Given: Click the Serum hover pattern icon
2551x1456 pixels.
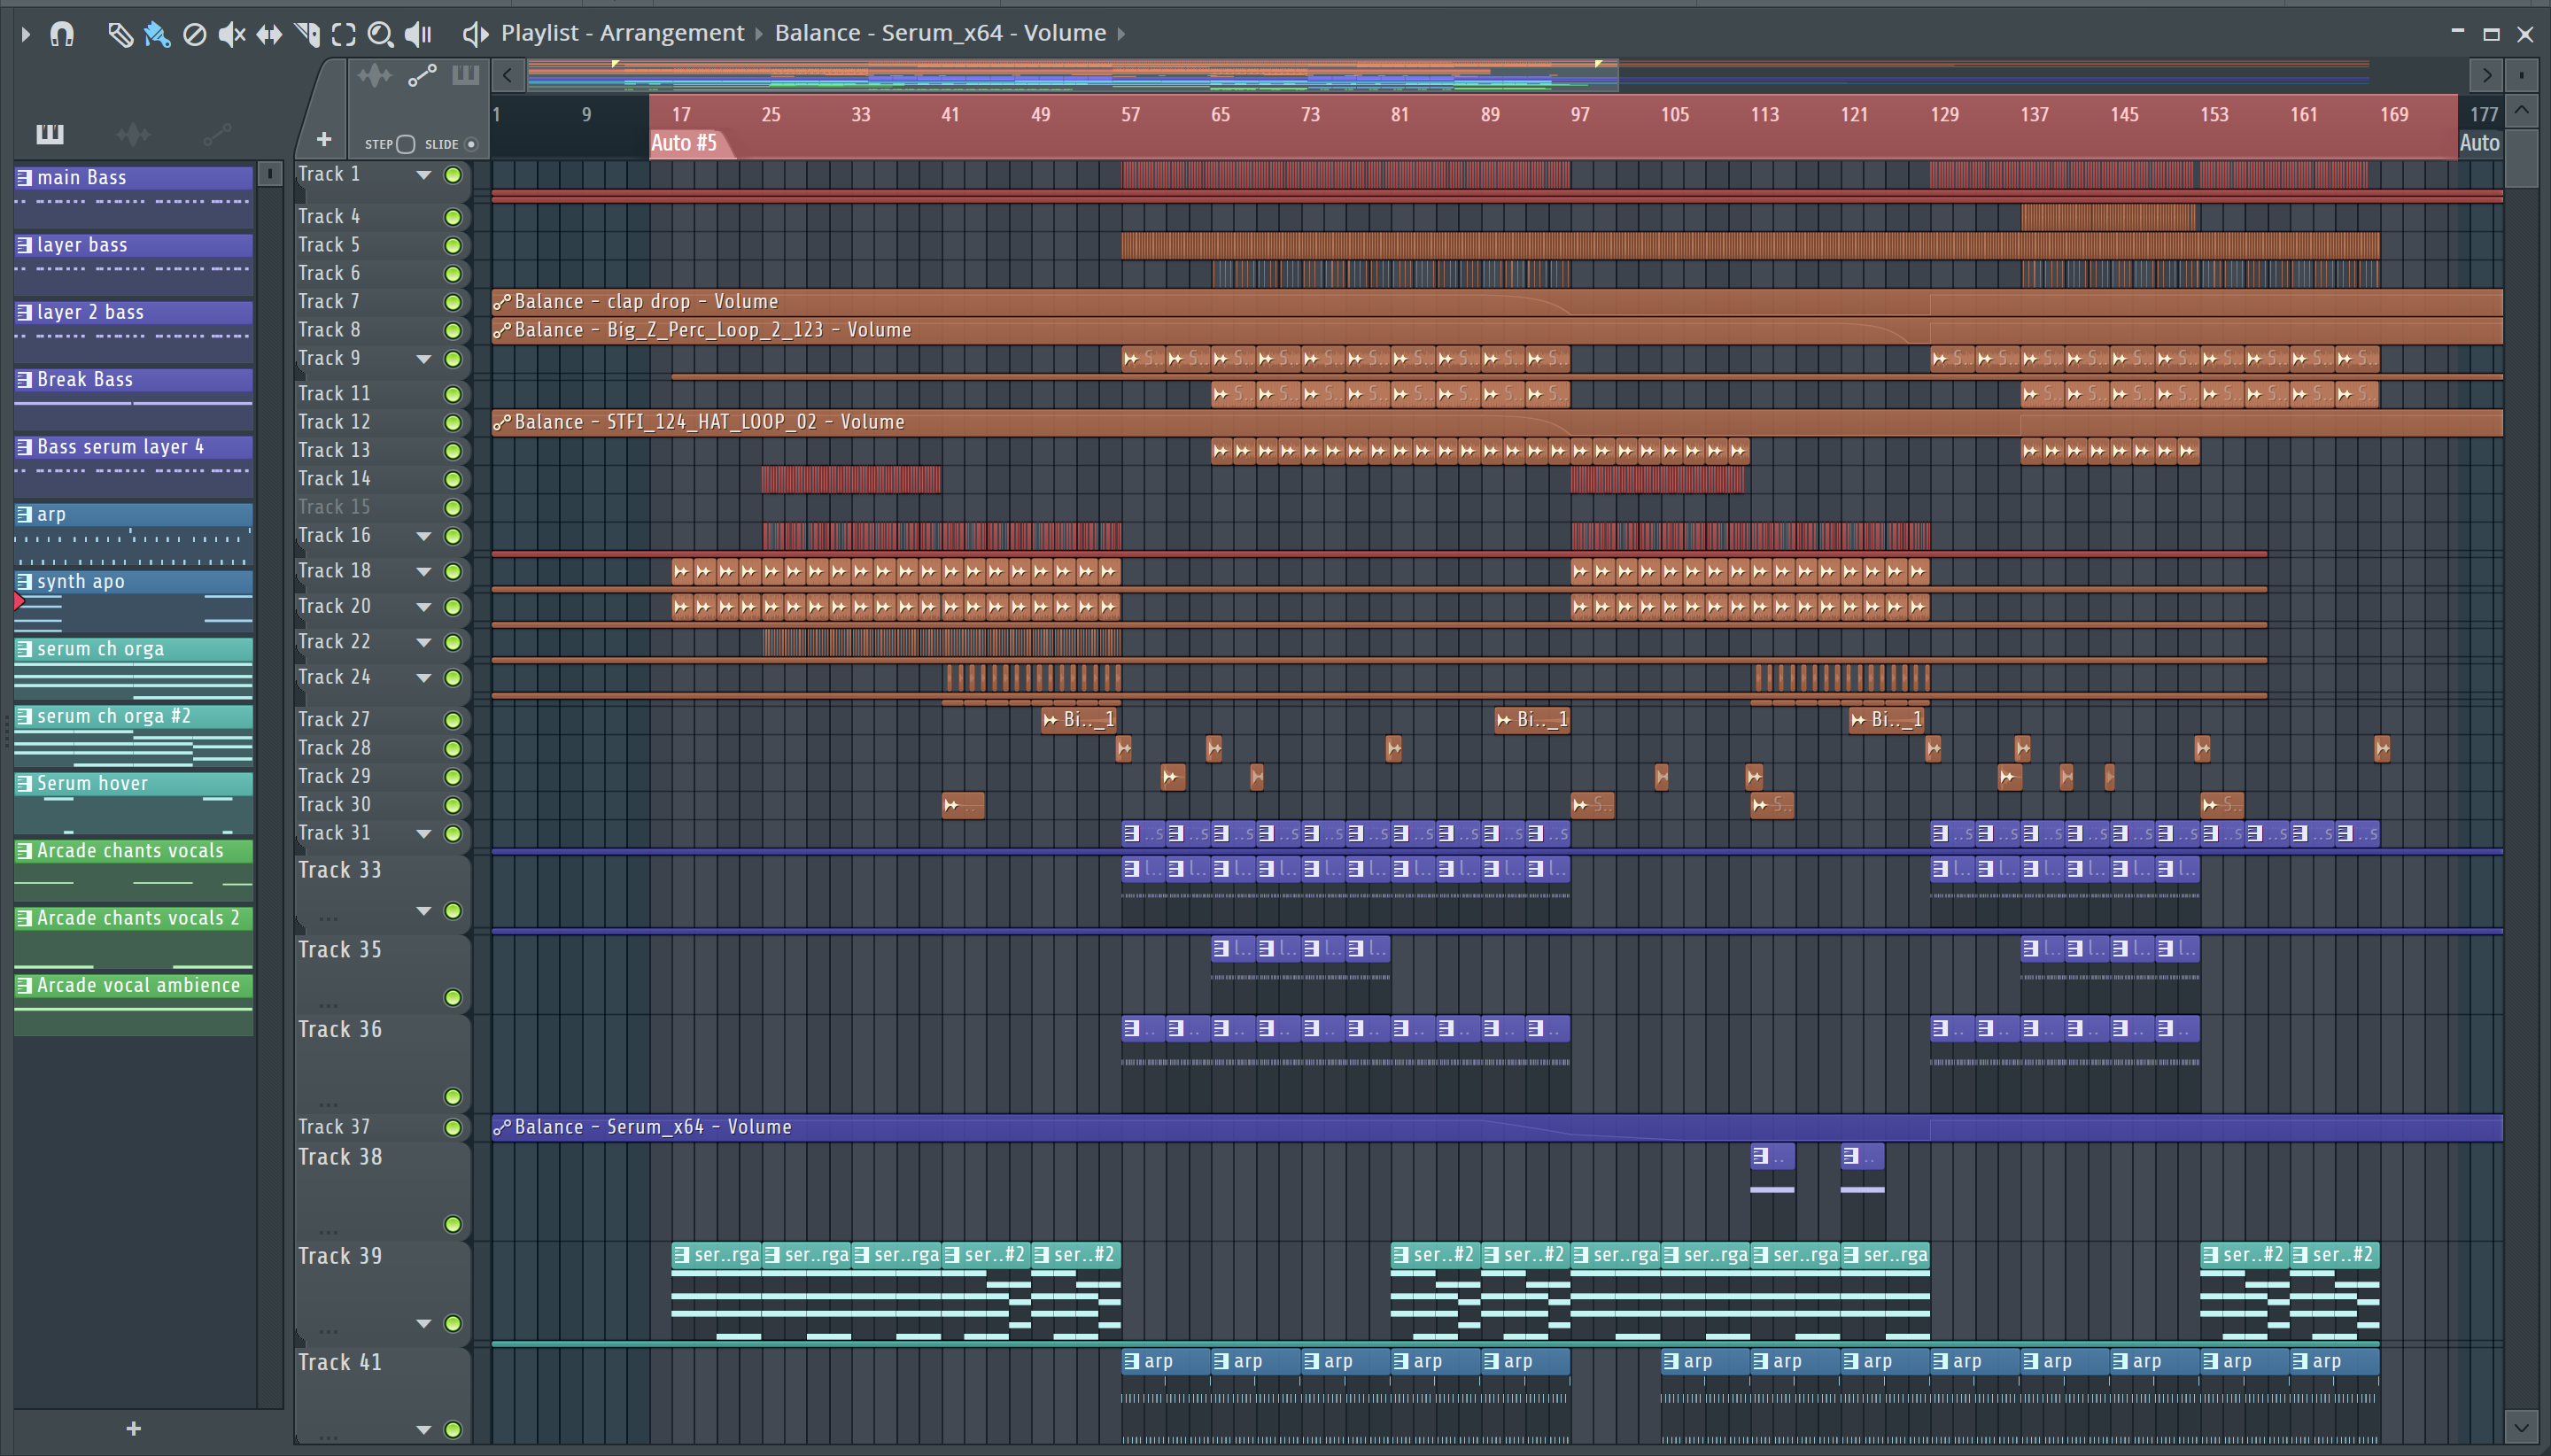Looking at the screenshot, I should [x=25, y=783].
